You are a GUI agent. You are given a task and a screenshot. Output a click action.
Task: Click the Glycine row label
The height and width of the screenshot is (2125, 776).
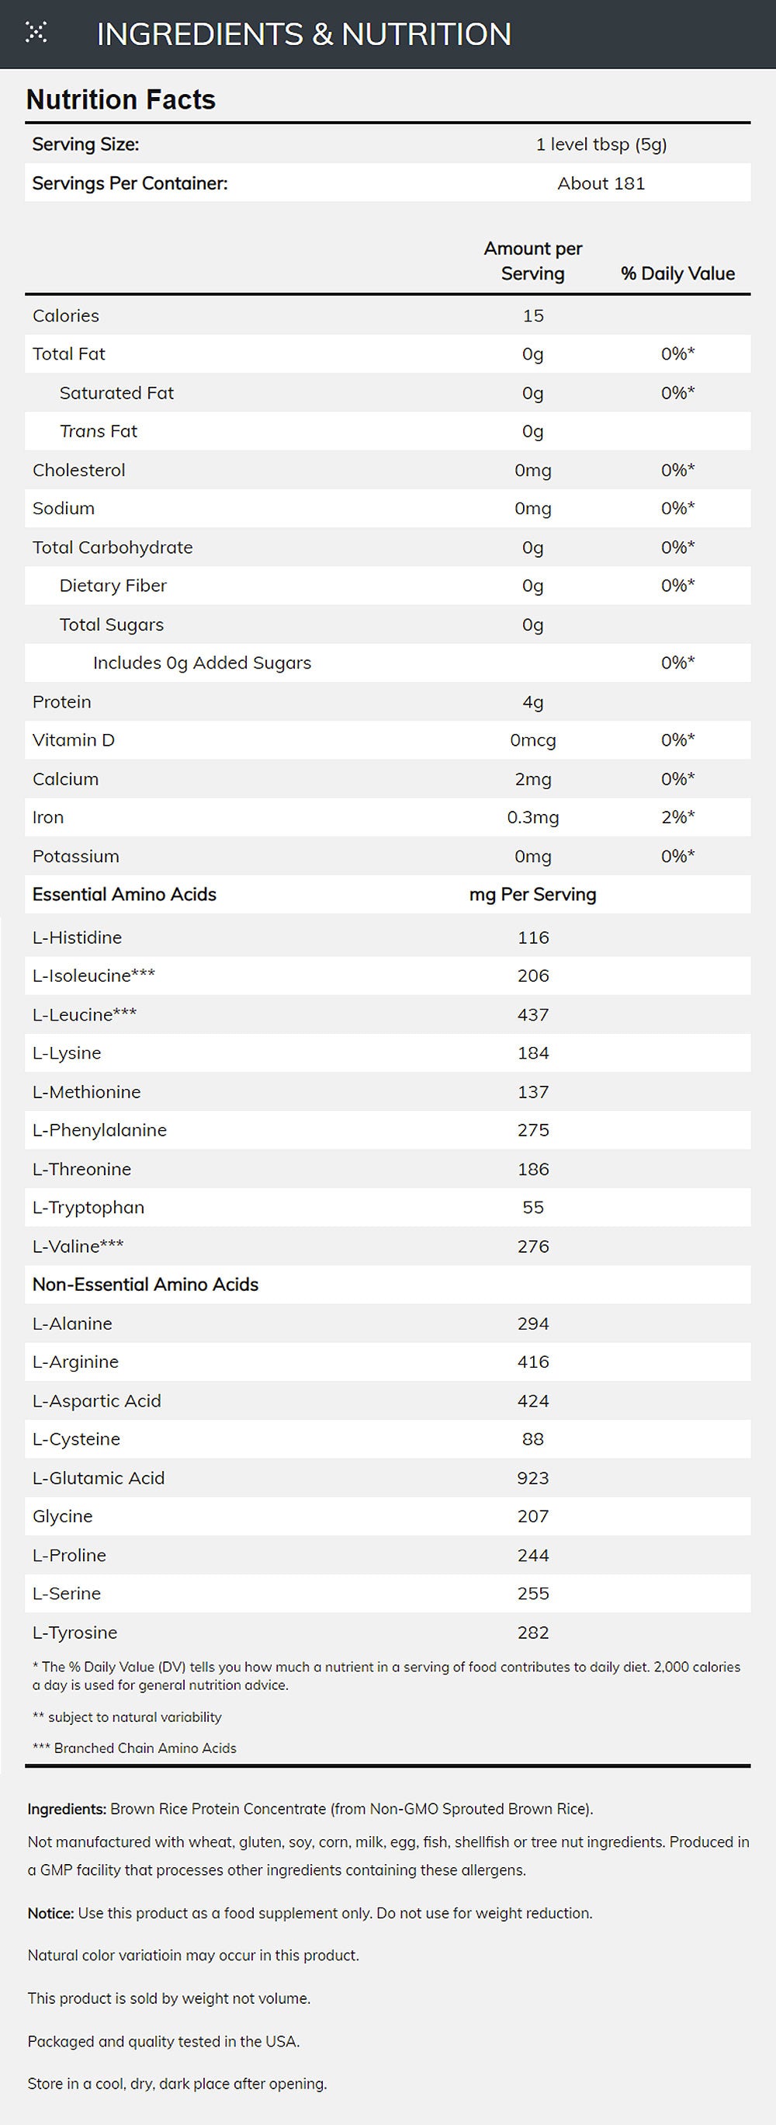point(63,1516)
